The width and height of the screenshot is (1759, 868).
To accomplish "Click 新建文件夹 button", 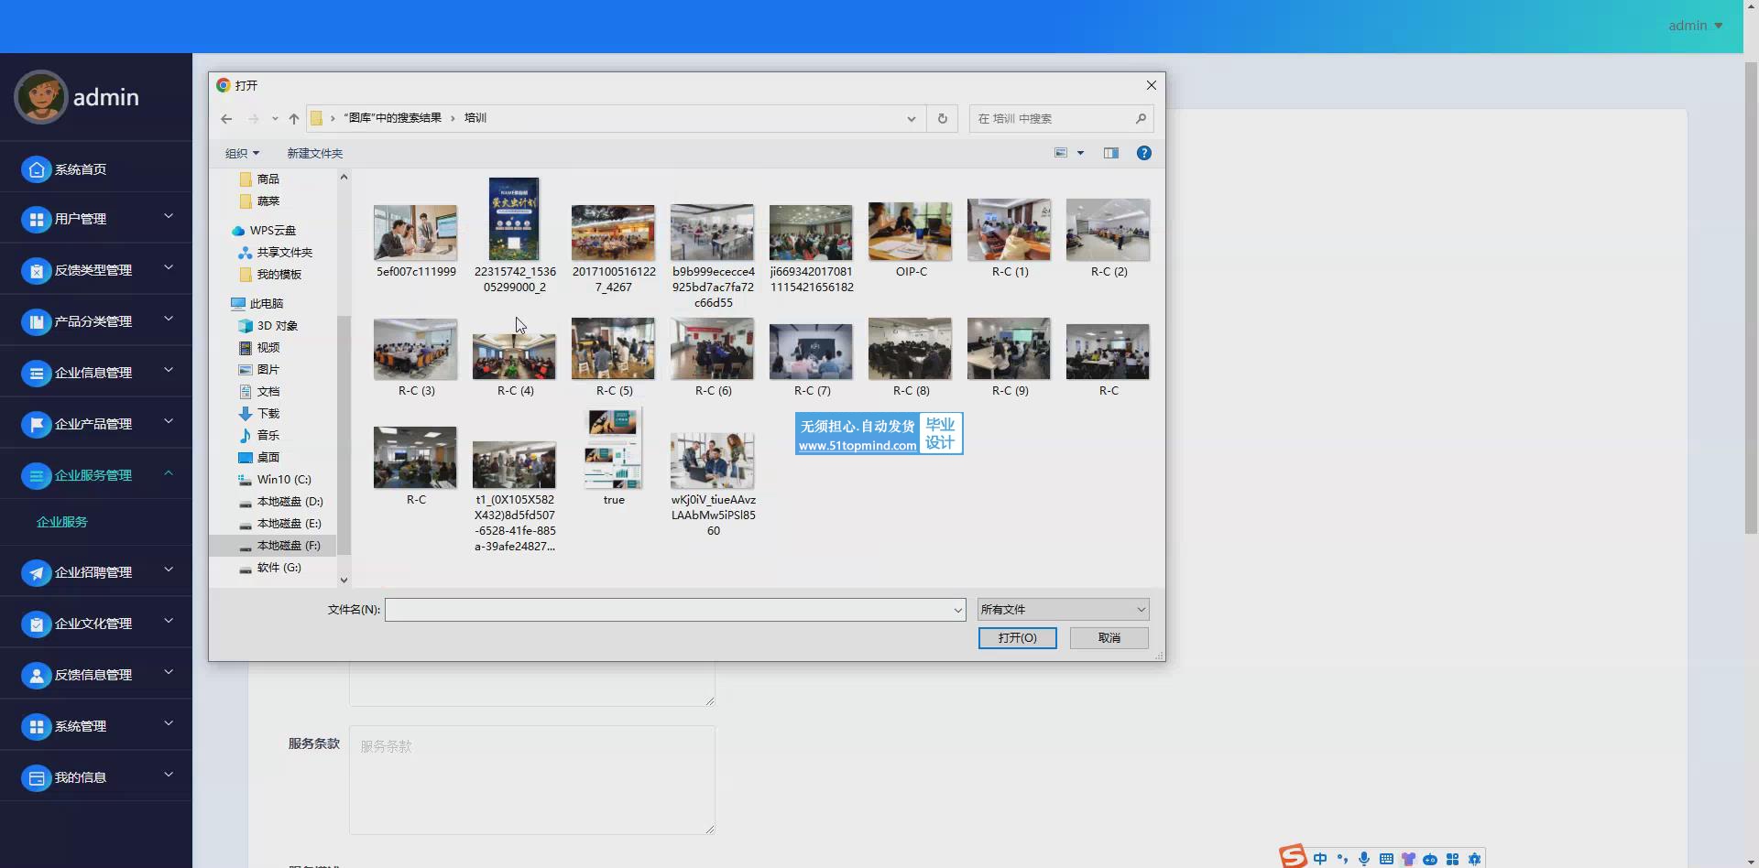I will tap(314, 153).
